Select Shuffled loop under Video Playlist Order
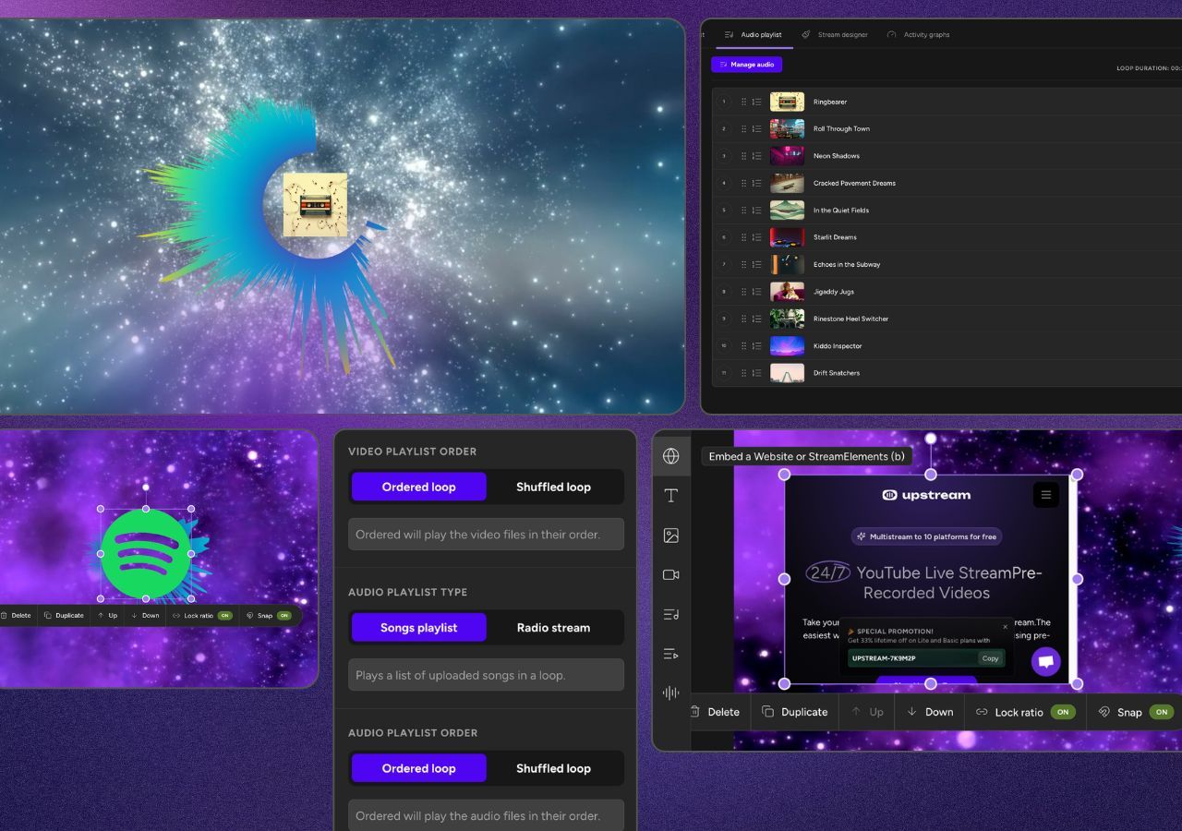The height and width of the screenshot is (831, 1182). pos(553,487)
